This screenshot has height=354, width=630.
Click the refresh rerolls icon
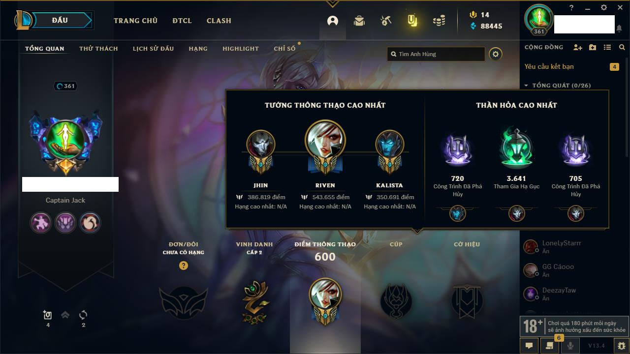click(x=83, y=315)
